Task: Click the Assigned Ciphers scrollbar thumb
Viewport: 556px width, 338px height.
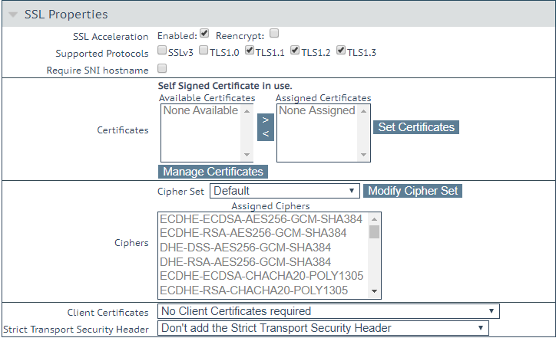Action: [x=374, y=232]
